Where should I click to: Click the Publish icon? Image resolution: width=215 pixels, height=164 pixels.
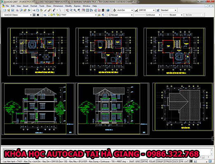tap(25, 10)
